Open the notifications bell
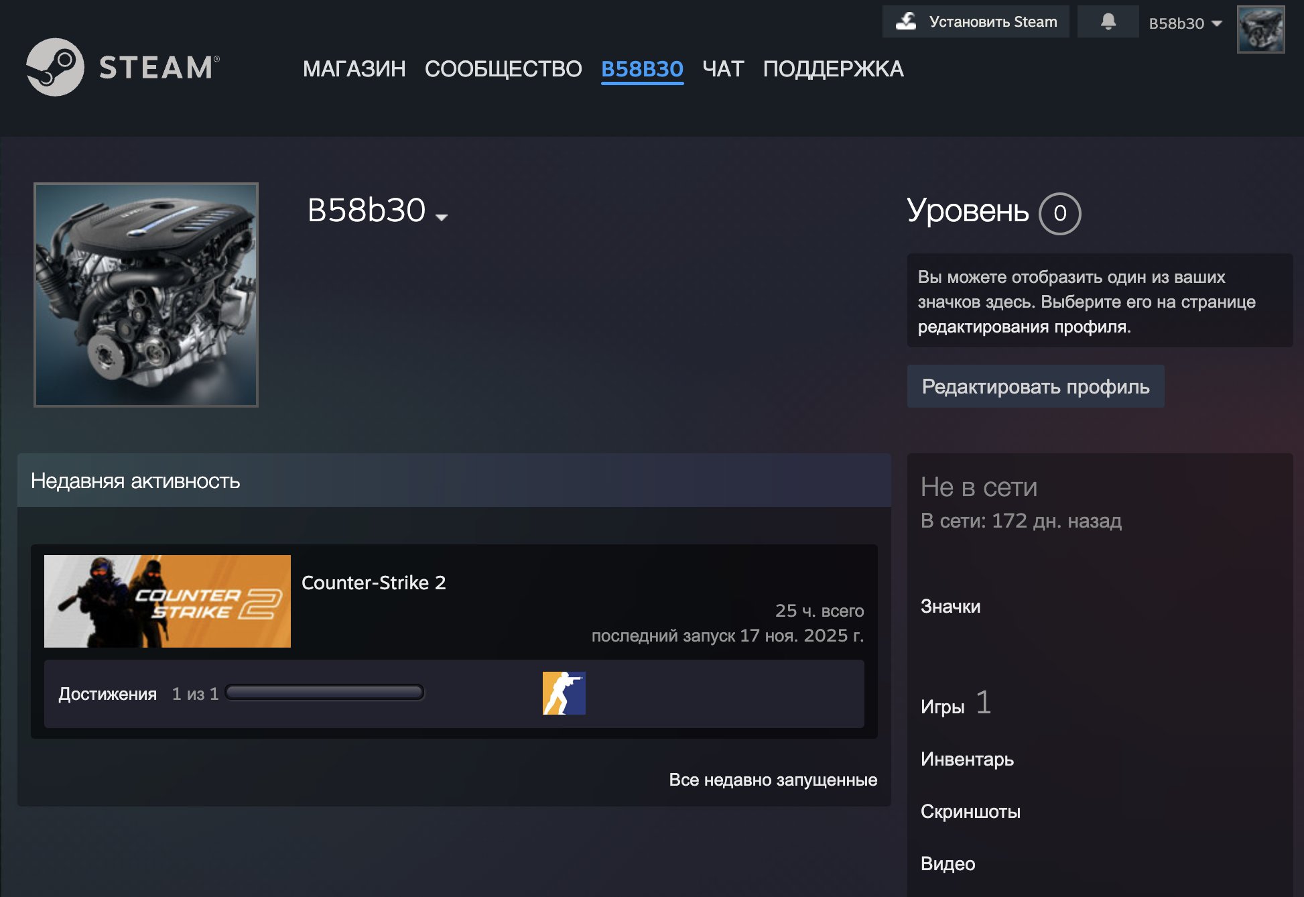 [1108, 21]
